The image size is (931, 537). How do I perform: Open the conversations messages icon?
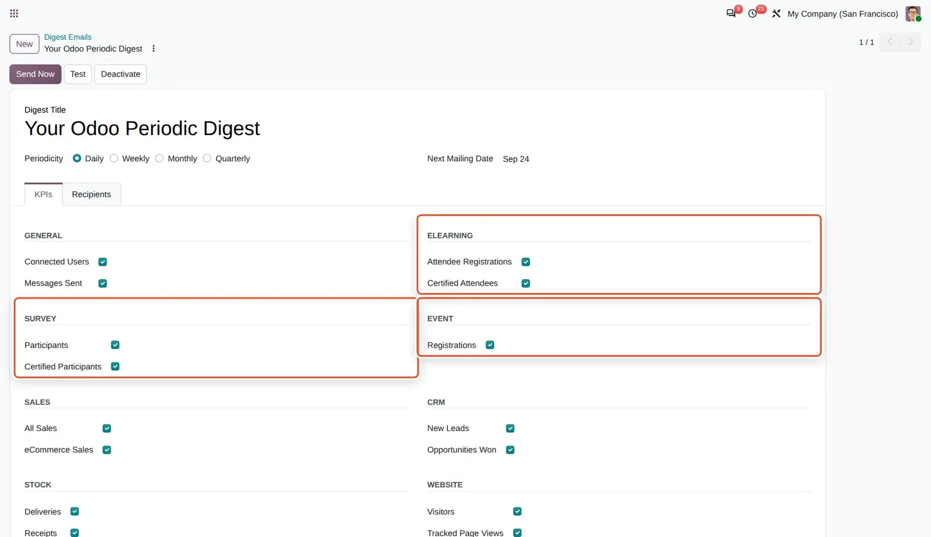[x=731, y=13]
